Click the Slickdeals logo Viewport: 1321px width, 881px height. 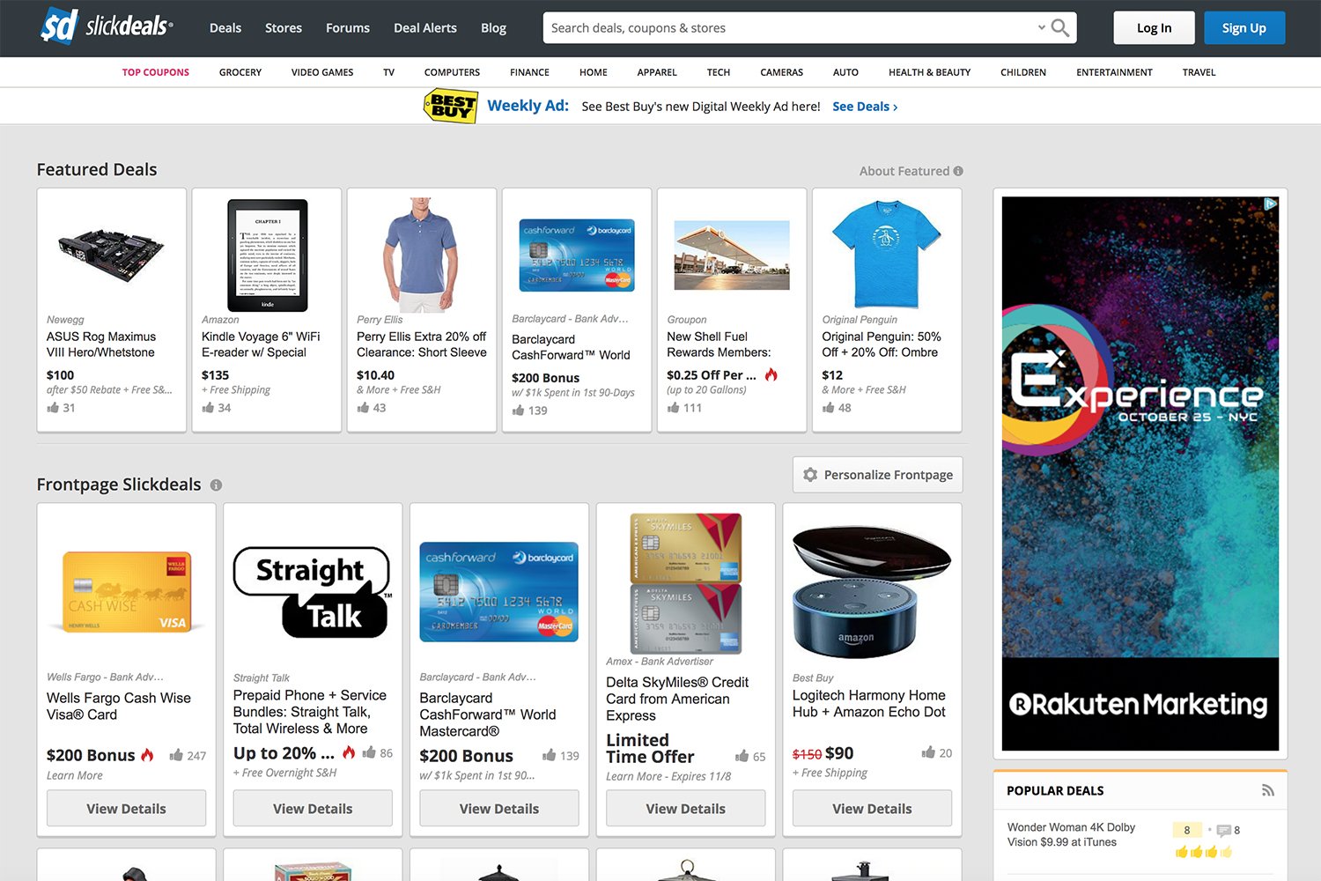(107, 27)
